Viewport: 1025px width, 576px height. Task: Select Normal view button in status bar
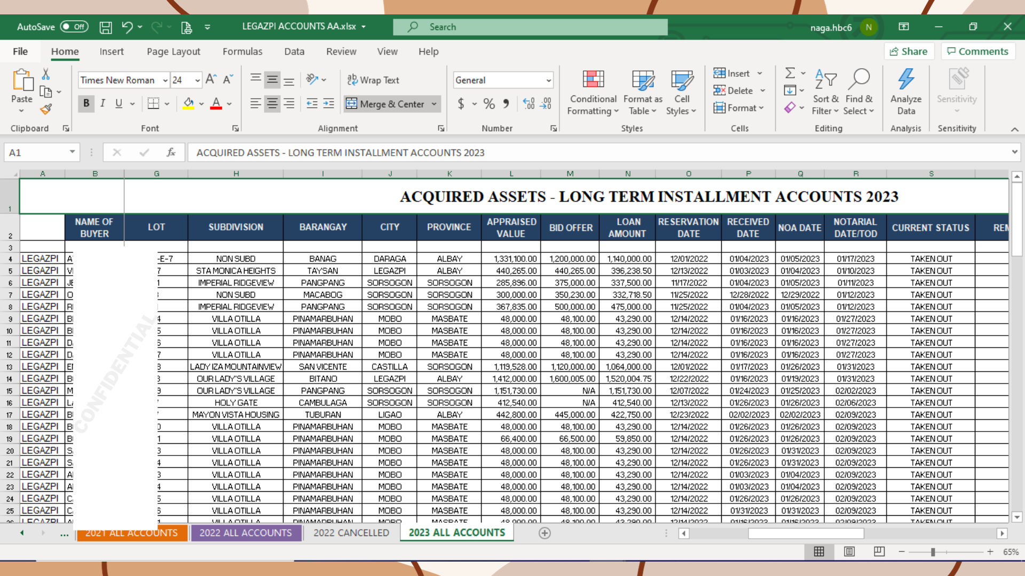[819, 551]
